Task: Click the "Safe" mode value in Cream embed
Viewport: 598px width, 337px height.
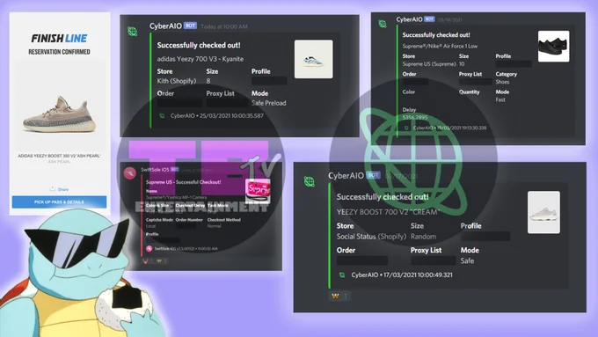Action: (x=467, y=261)
